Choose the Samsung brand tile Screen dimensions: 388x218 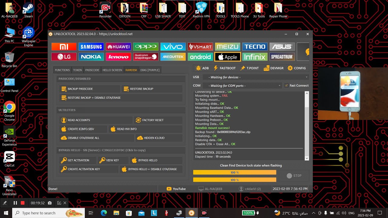click(x=91, y=47)
